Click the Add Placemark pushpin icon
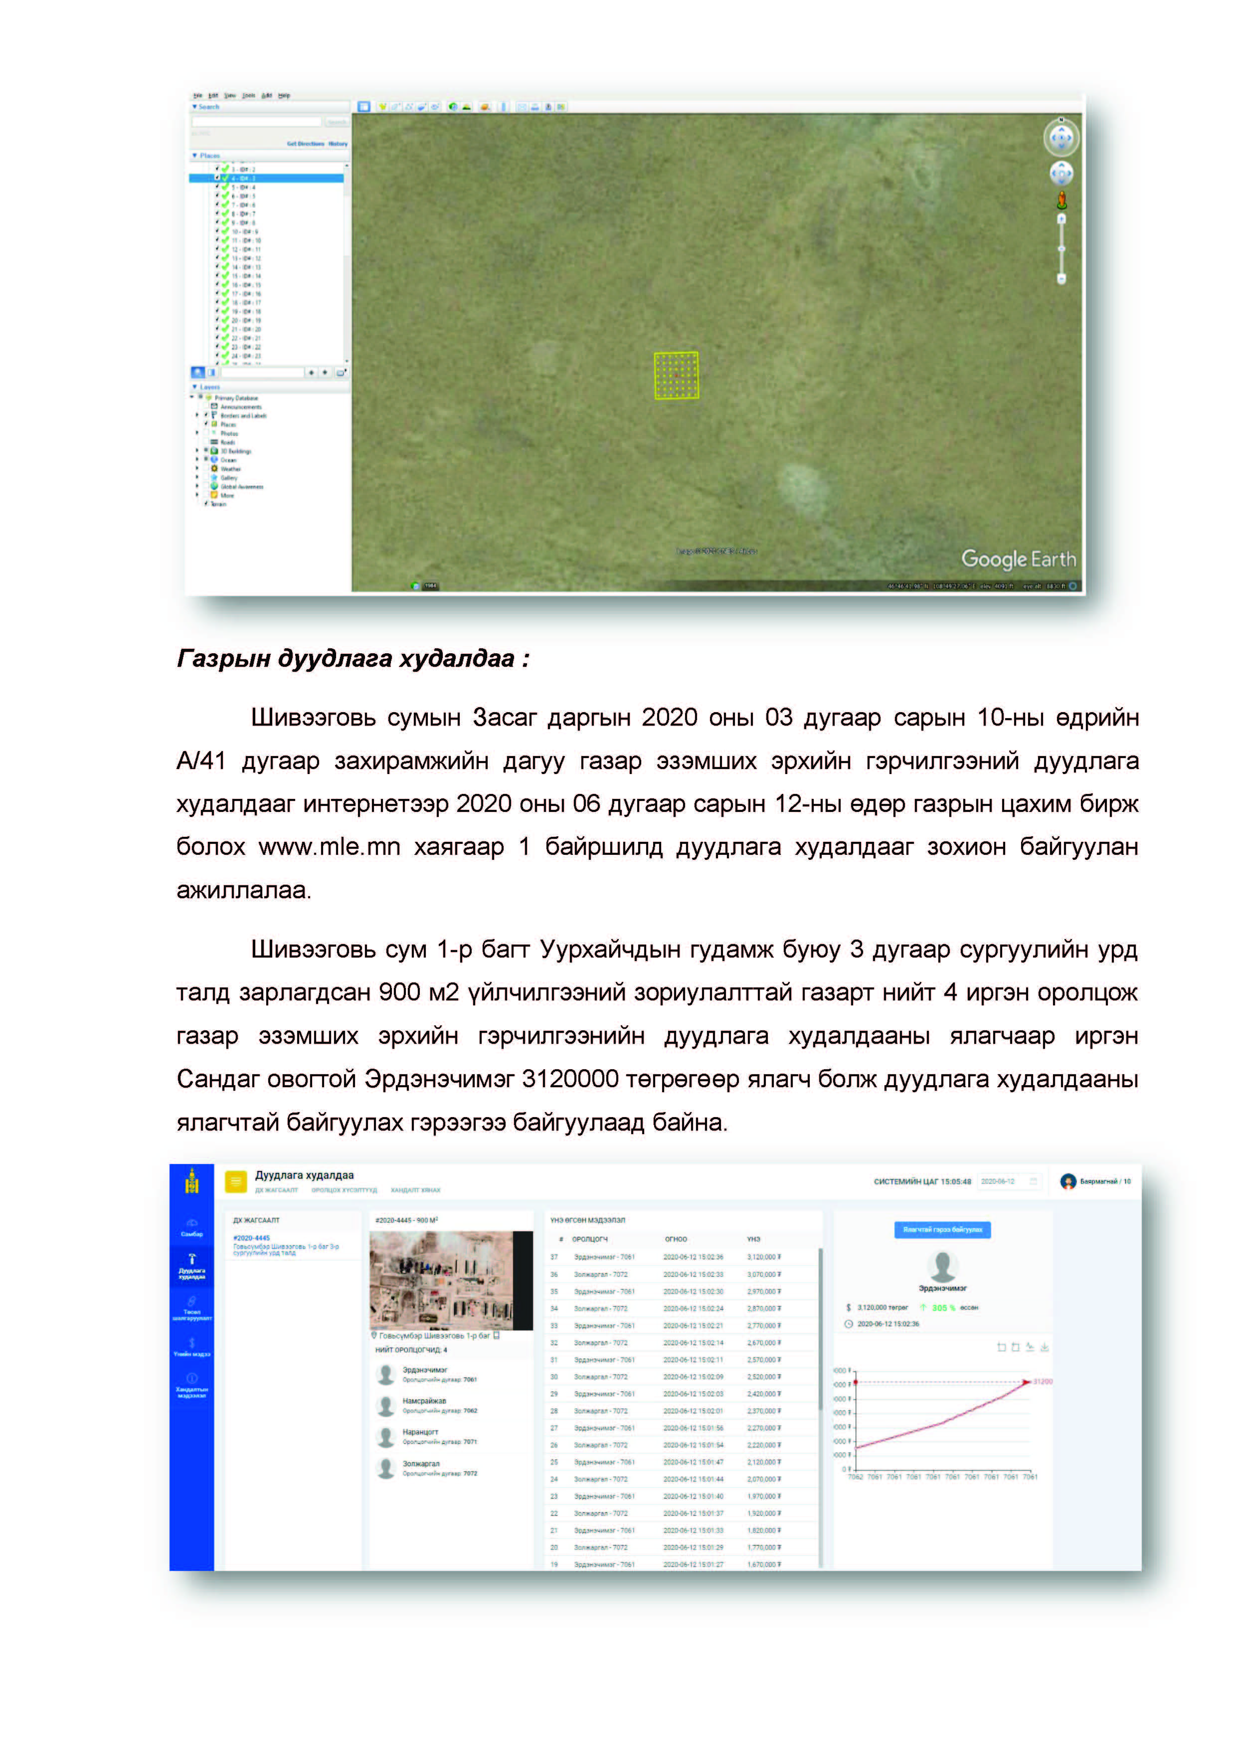1237x1749 pixels. [x=382, y=107]
